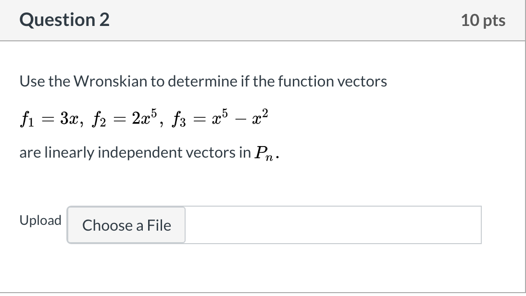Click the 3x term of f1
This screenshot has width=526, height=296.
69,118
